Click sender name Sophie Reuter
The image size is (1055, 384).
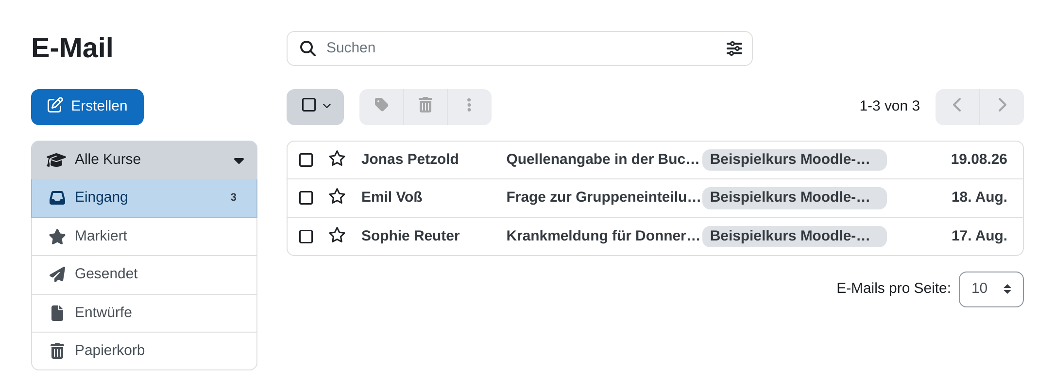(x=410, y=236)
